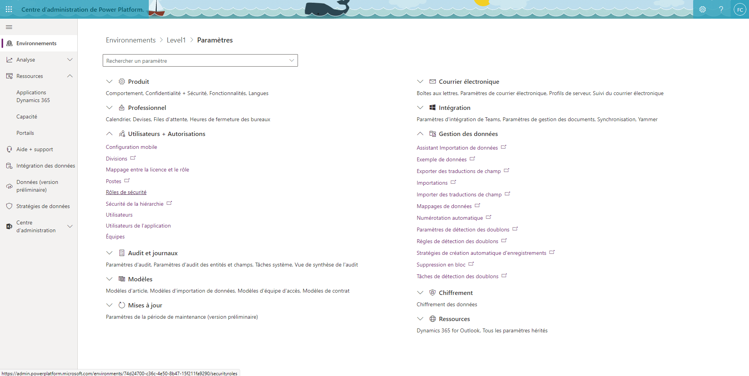749x376 pixels.
Task: Click the Environnements sidebar icon
Action: click(9, 43)
